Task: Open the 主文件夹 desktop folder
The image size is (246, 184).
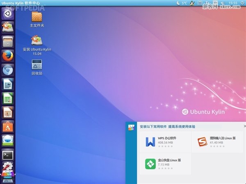Action: click(37, 17)
